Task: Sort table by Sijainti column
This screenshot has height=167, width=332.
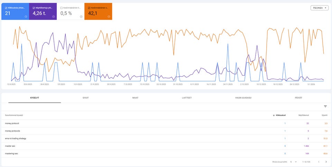Action: (324, 115)
